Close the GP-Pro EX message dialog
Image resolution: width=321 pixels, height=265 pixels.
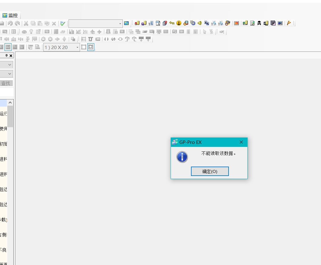pyautogui.click(x=241, y=142)
